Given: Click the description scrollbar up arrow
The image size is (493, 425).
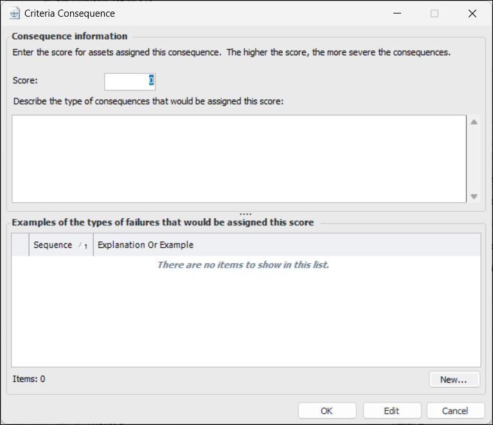Looking at the screenshot, I should 474,122.
